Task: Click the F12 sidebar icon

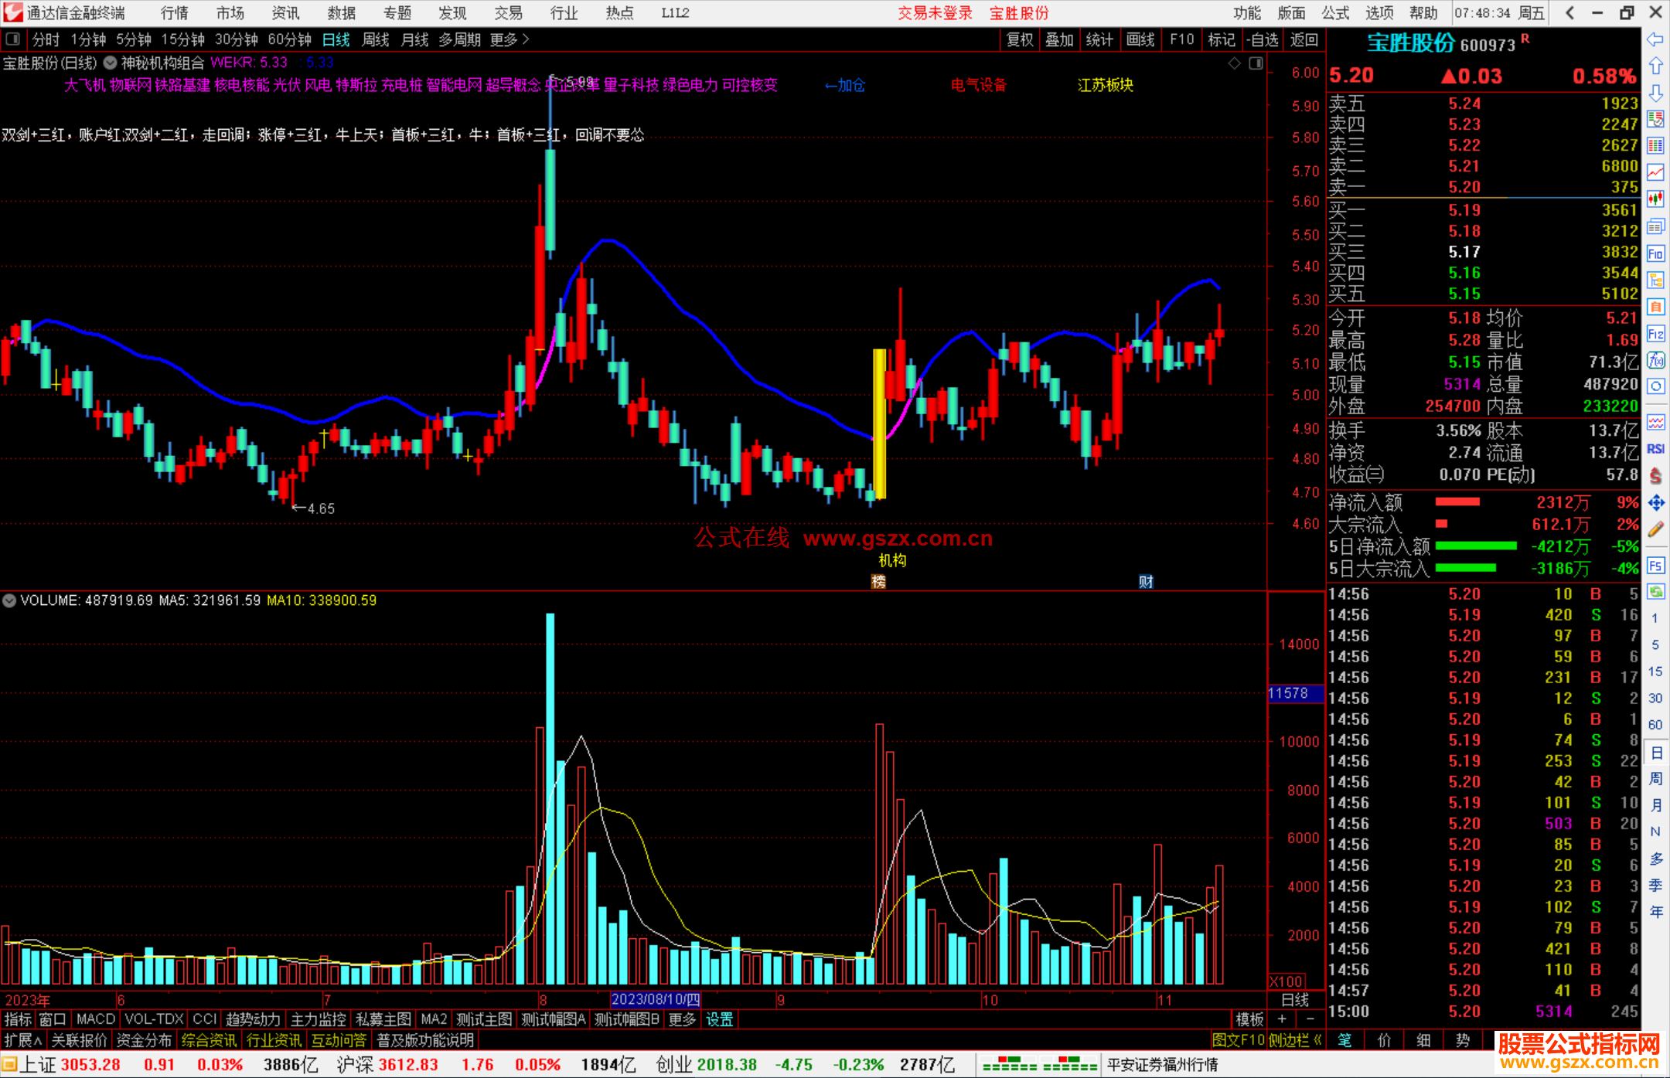Action: click(x=1655, y=334)
